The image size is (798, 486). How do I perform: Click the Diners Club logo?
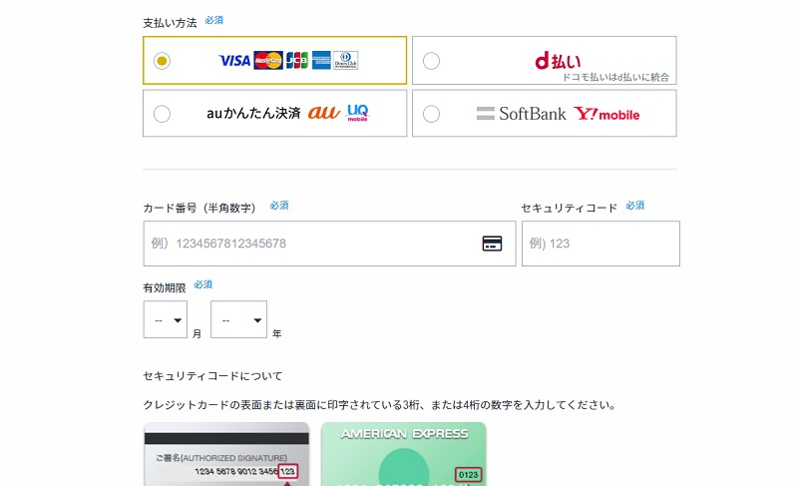pos(345,61)
